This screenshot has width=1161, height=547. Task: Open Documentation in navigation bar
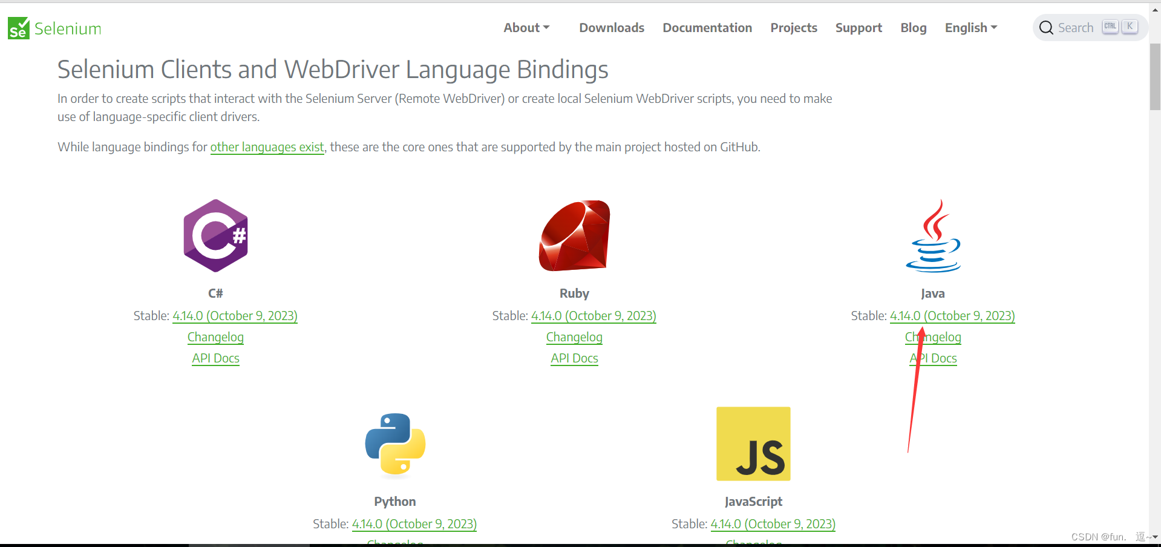point(707,28)
